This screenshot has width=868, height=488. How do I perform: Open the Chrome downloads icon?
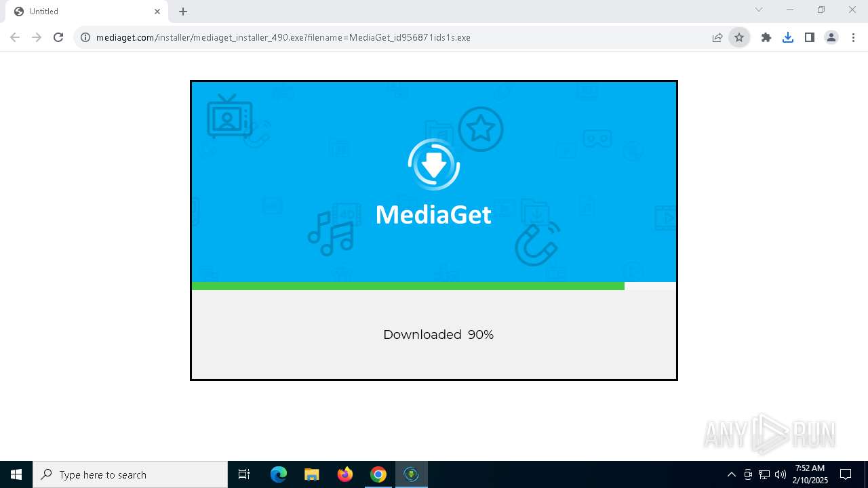tap(788, 37)
